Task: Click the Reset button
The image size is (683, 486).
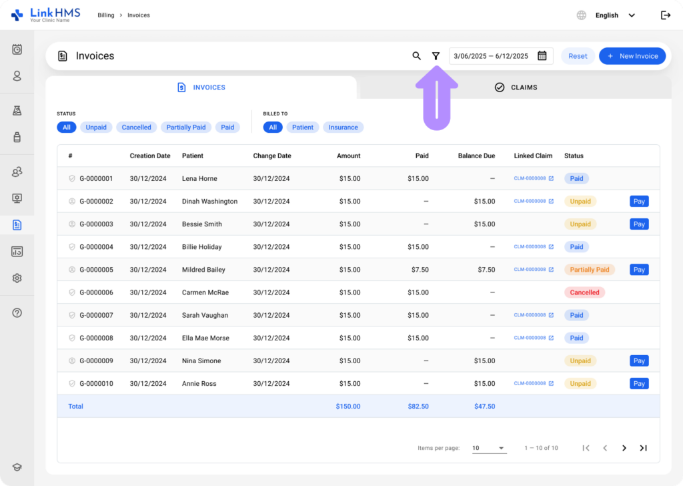Action: (x=578, y=56)
